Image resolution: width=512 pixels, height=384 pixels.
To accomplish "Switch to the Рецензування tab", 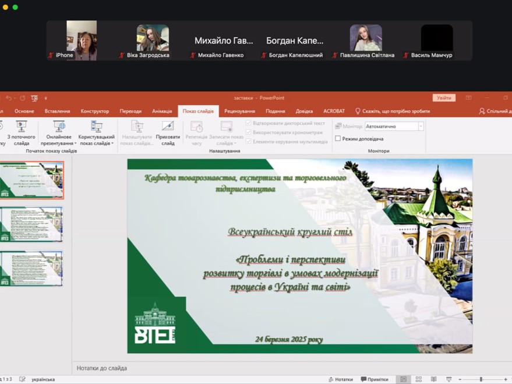I will pos(239,111).
